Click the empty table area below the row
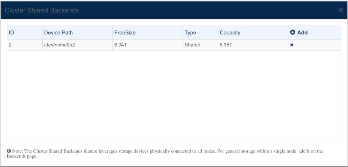Viewport: 348px width, 167px height. pos(174,95)
